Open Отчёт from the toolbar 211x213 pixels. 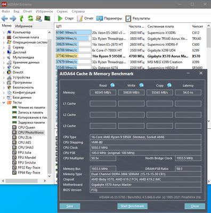tap(85, 18)
